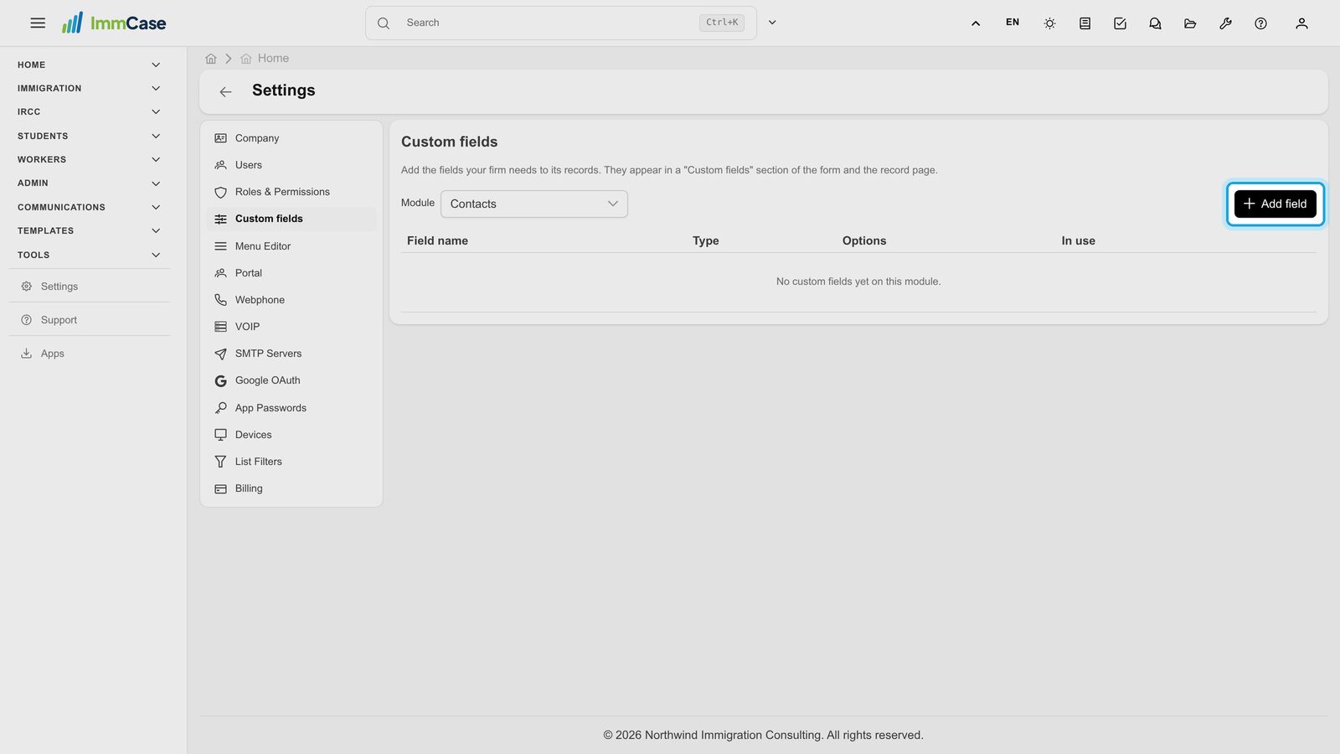Open Billing settings
The width and height of the screenshot is (1340, 754).
[291, 488]
